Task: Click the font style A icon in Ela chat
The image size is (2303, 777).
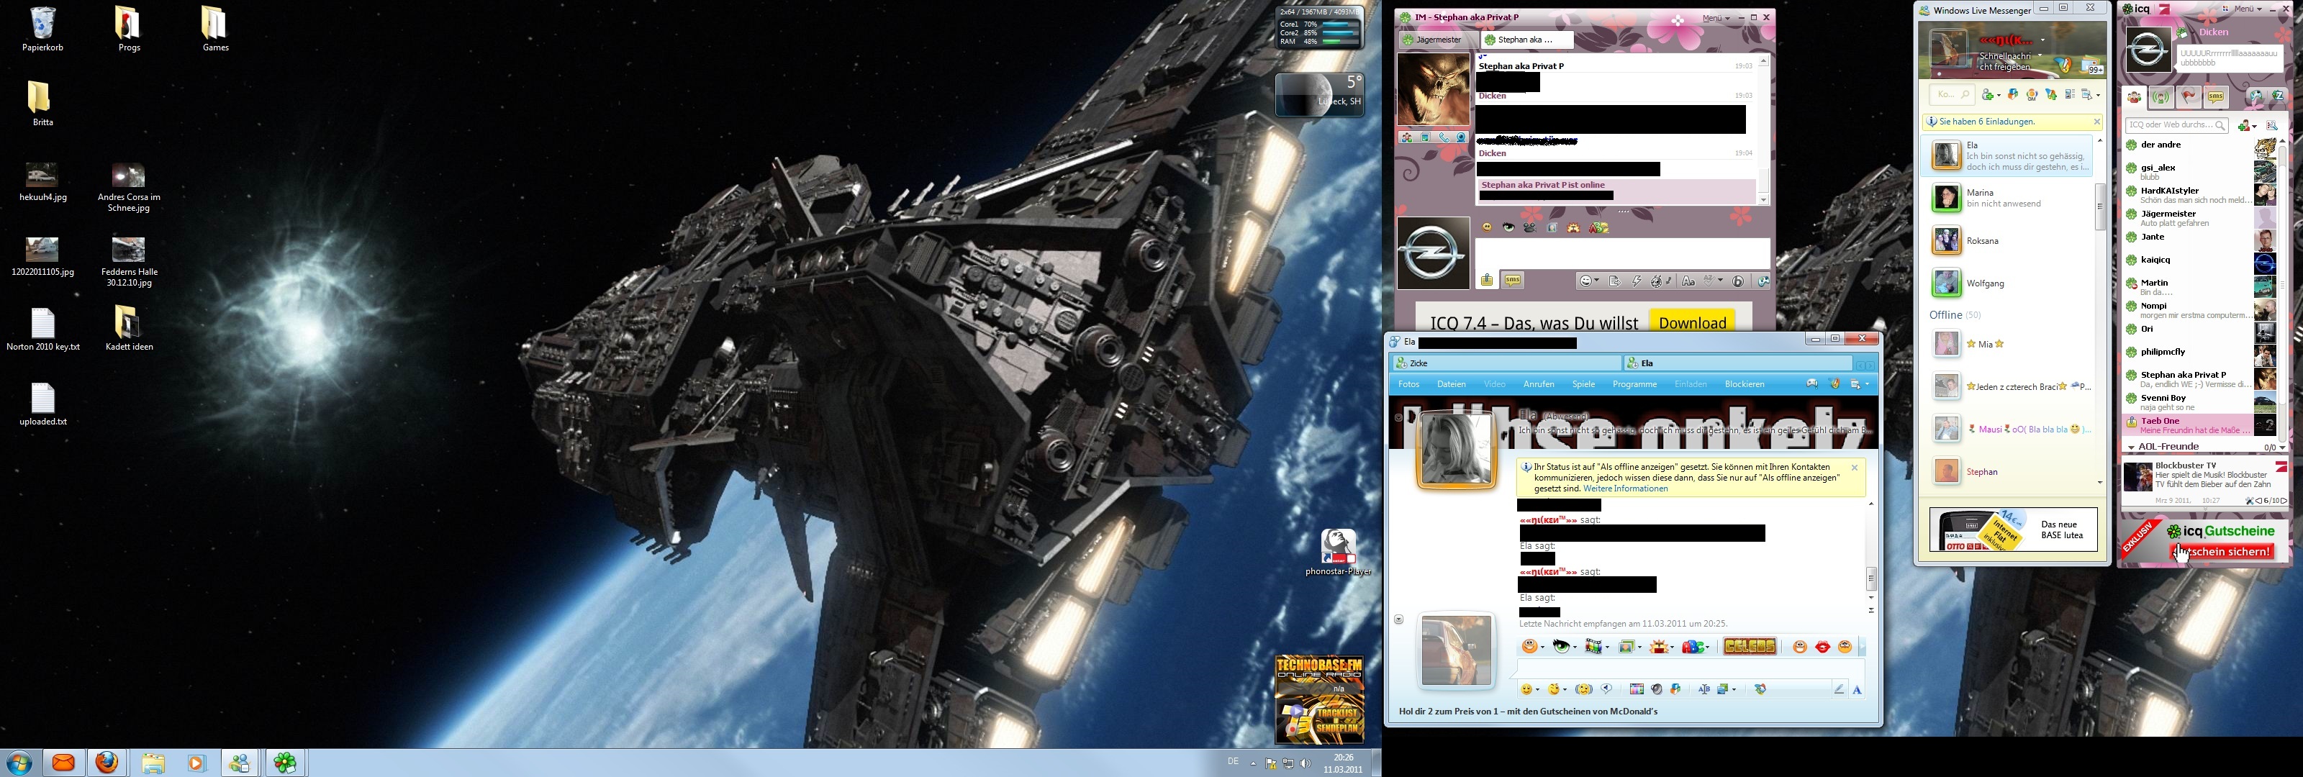Action: tap(1857, 689)
